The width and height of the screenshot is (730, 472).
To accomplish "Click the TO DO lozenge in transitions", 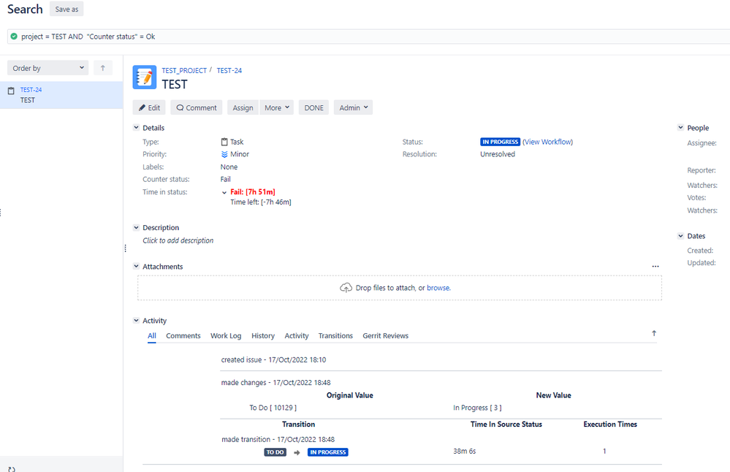I will (275, 452).
